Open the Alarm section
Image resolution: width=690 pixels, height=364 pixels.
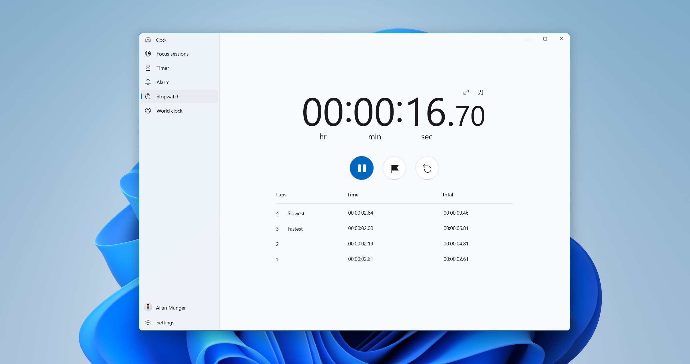click(163, 82)
